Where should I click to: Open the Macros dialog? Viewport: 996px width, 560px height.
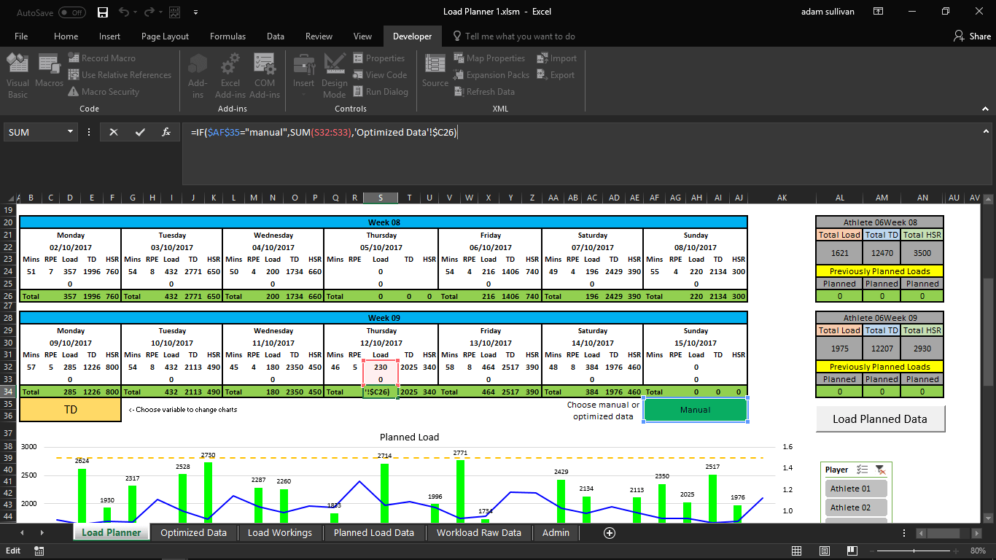(x=49, y=75)
